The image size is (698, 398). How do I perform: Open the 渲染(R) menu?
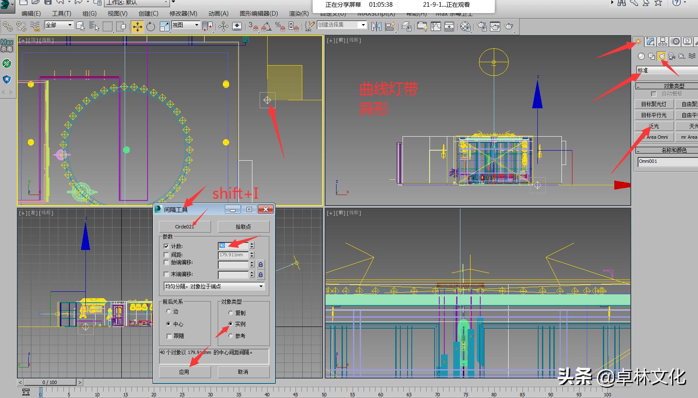[x=298, y=14]
